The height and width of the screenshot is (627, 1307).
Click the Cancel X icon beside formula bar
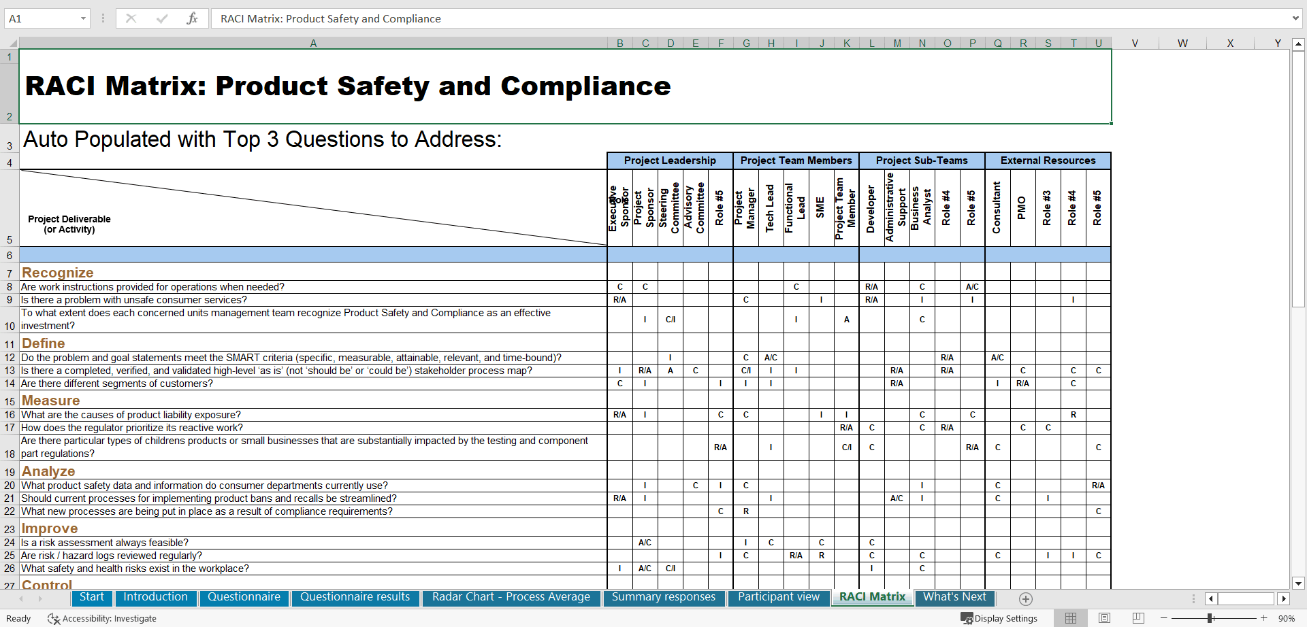tap(131, 18)
